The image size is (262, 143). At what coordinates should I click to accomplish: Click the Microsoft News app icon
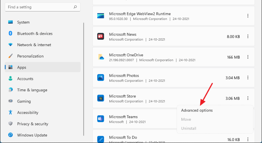coord(101,36)
